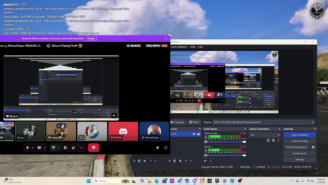This screenshot has width=328, height=185.
Task: Open source properties gear icon in Sources toolbar
Action: tap(180, 161)
